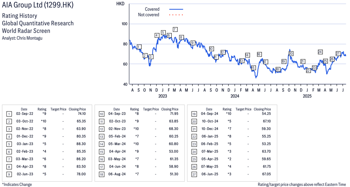
Task: Click chart marker 18 on the line
Action: [x=277, y=69]
